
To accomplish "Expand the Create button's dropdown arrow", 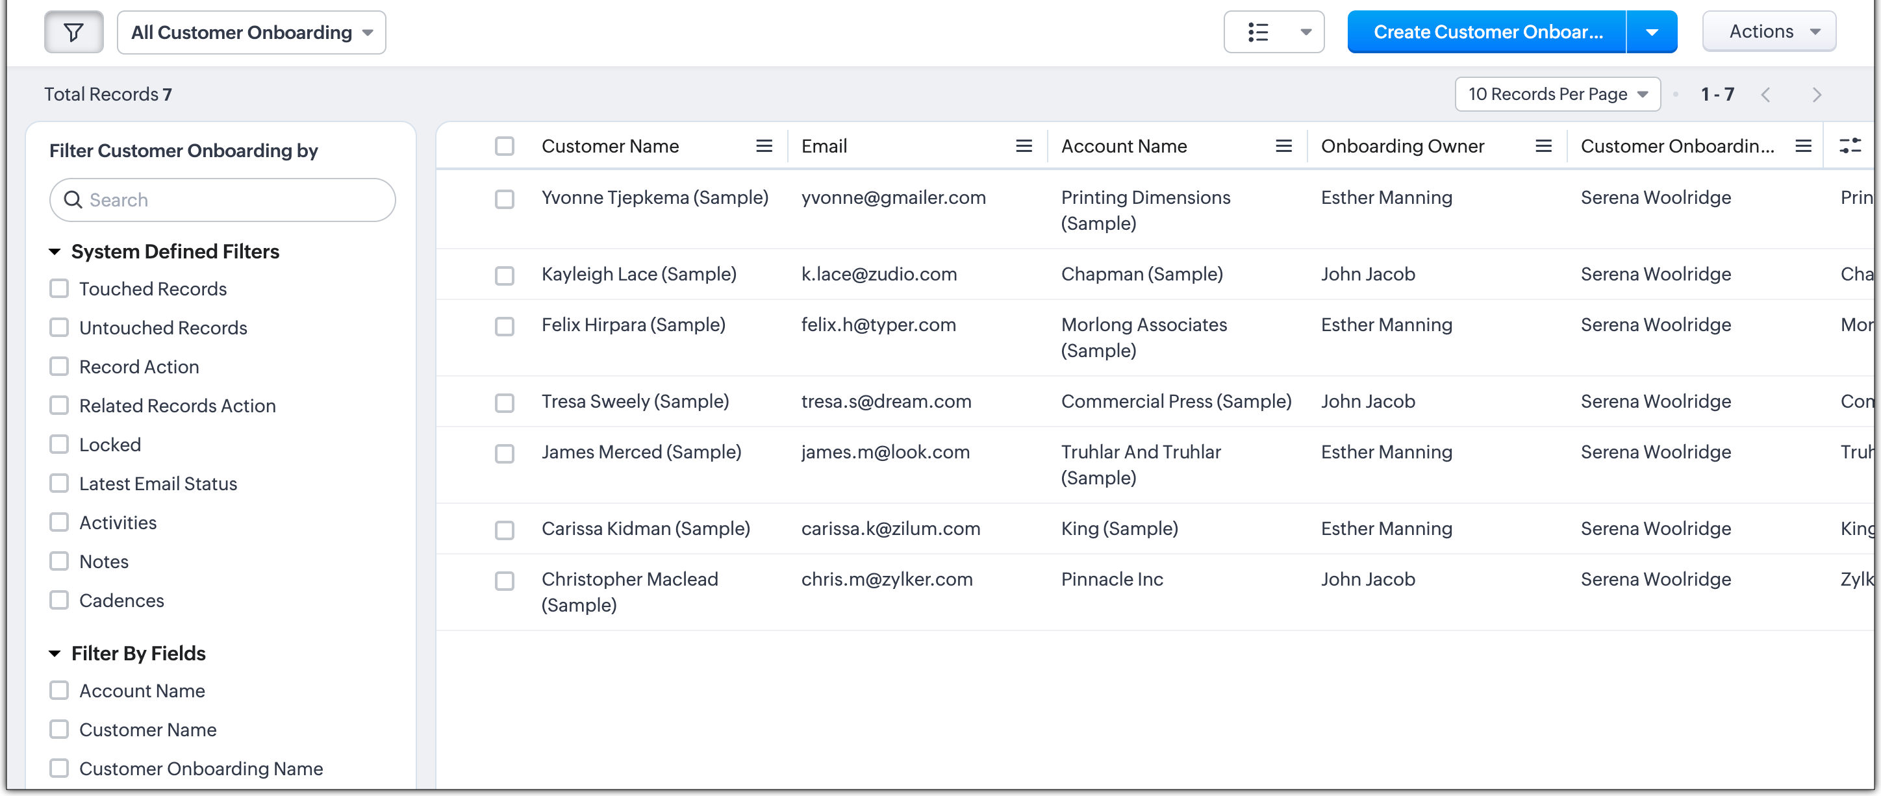I will point(1651,32).
